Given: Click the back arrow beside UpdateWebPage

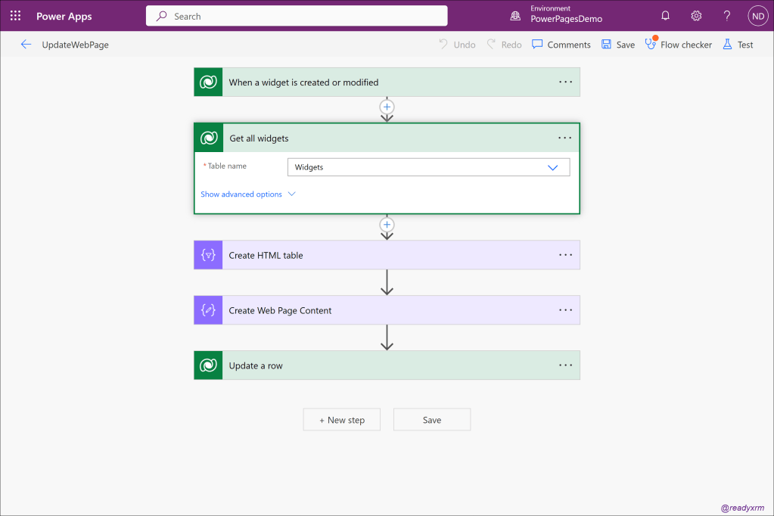Looking at the screenshot, I should point(26,45).
